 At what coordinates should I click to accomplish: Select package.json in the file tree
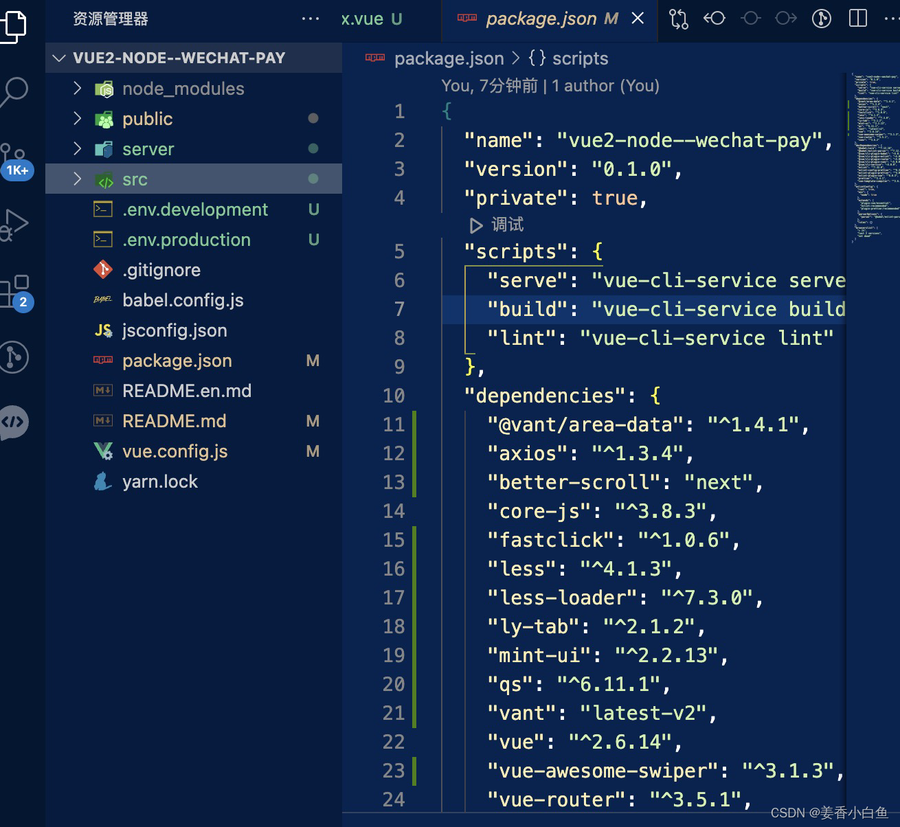click(194, 361)
